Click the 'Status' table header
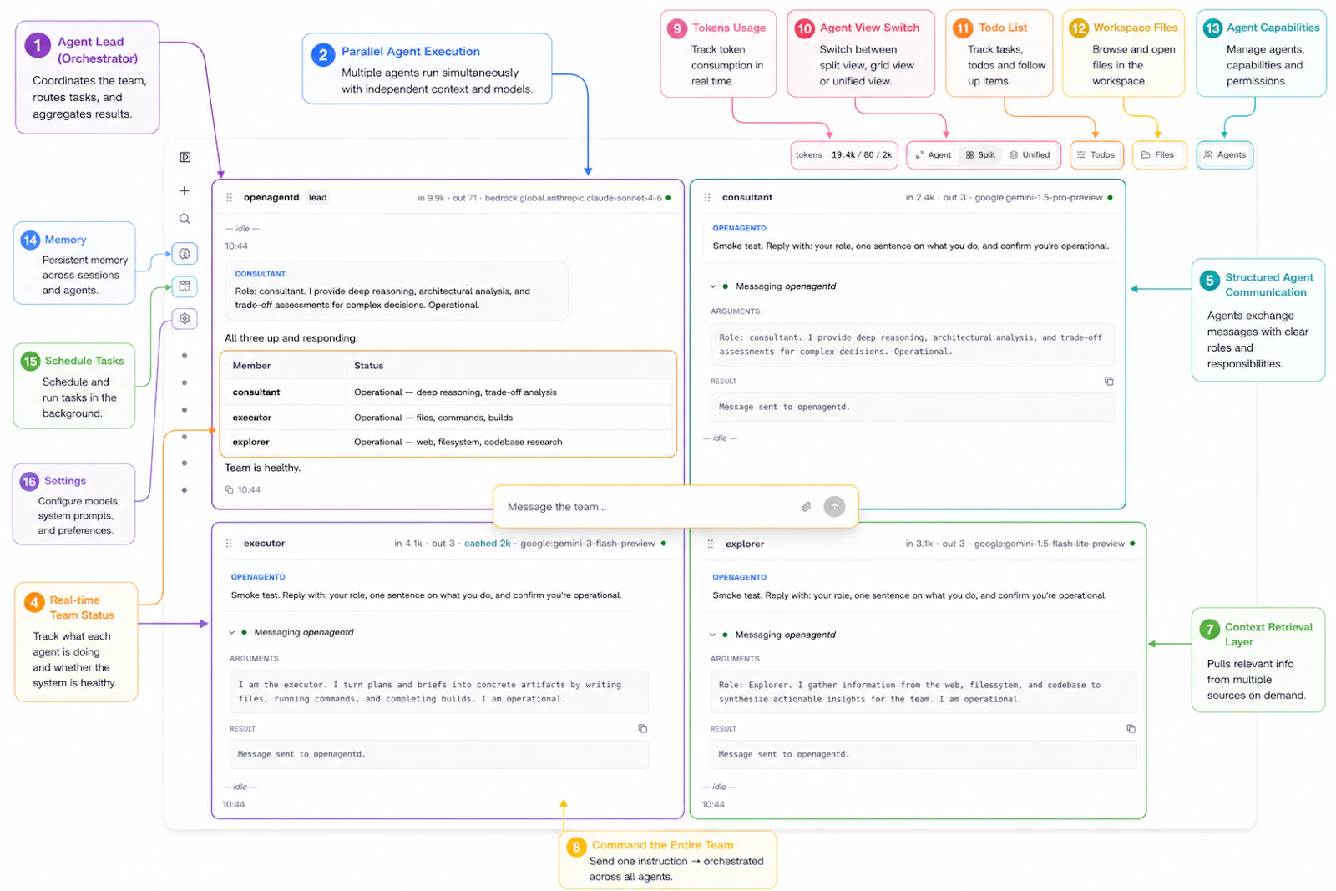 click(x=369, y=366)
